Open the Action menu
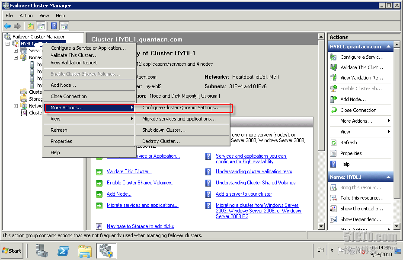This screenshot has height=260, width=403. [26, 16]
